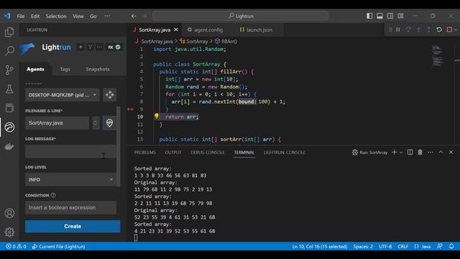Viewport: 460px width, 259px height.
Task: Switch to DEBUG CONSOLE panel tab
Action: (208, 153)
